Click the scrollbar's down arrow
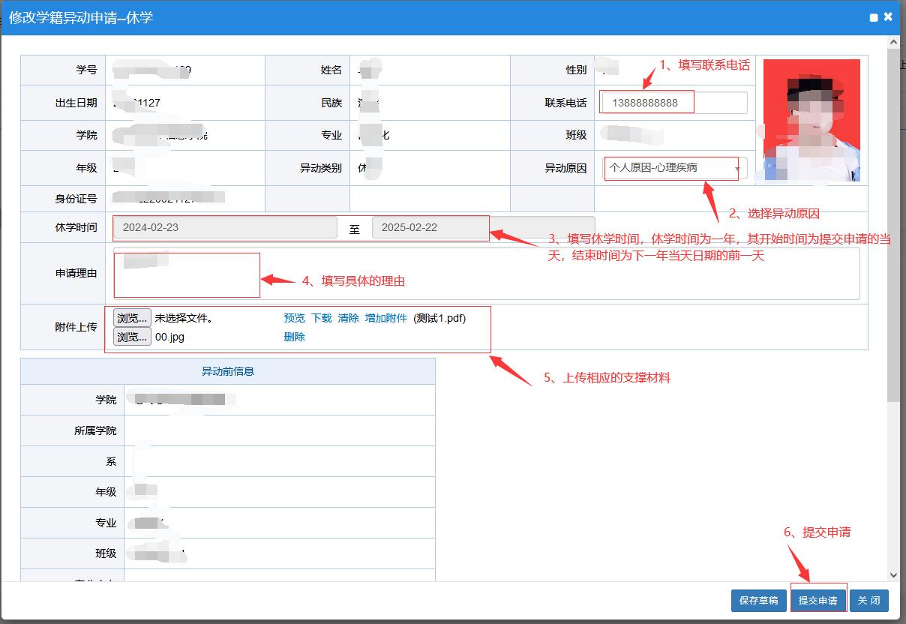906x624 pixels. (892, 574)
